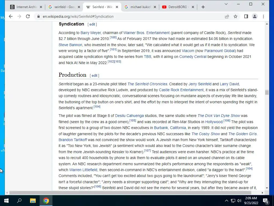This screenshot has height=206, width=274.
Task: Follow the Warren Littlefield link
Action: pyautogui.click(x=83, y=170)
